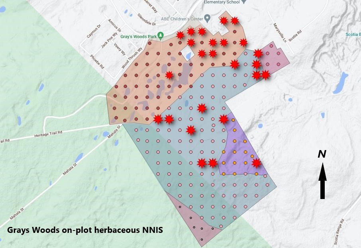Viewport: 361px width, 248px height.
Task: Click the Elementary School map pin icon
Action: [x=244, y=2]
